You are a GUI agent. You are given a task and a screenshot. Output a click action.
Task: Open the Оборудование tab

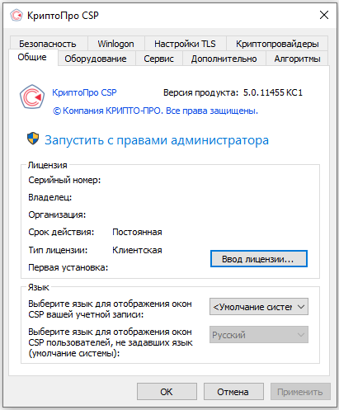pos(96,59)
